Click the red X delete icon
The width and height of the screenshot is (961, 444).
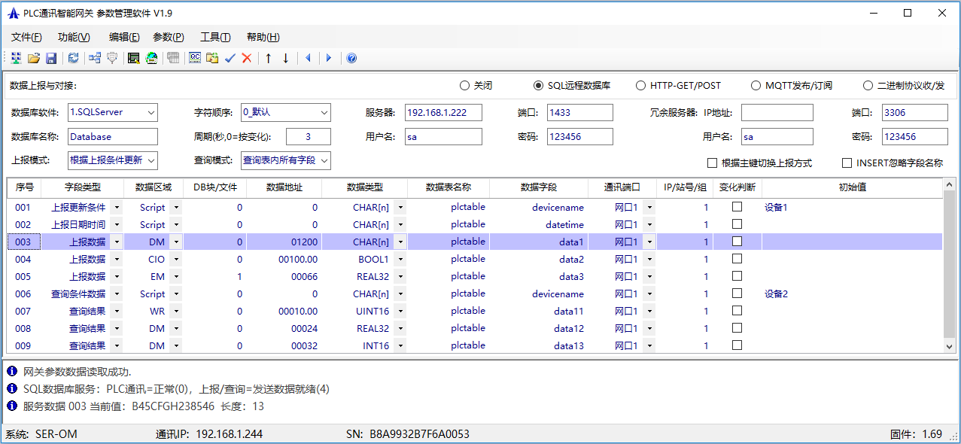click(x=247, y=58)
